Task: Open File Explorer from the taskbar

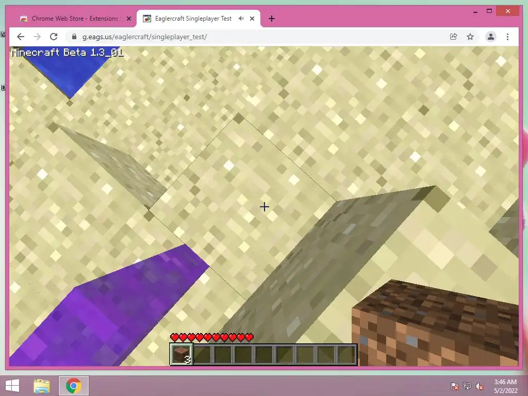Action: click(42, 386)
